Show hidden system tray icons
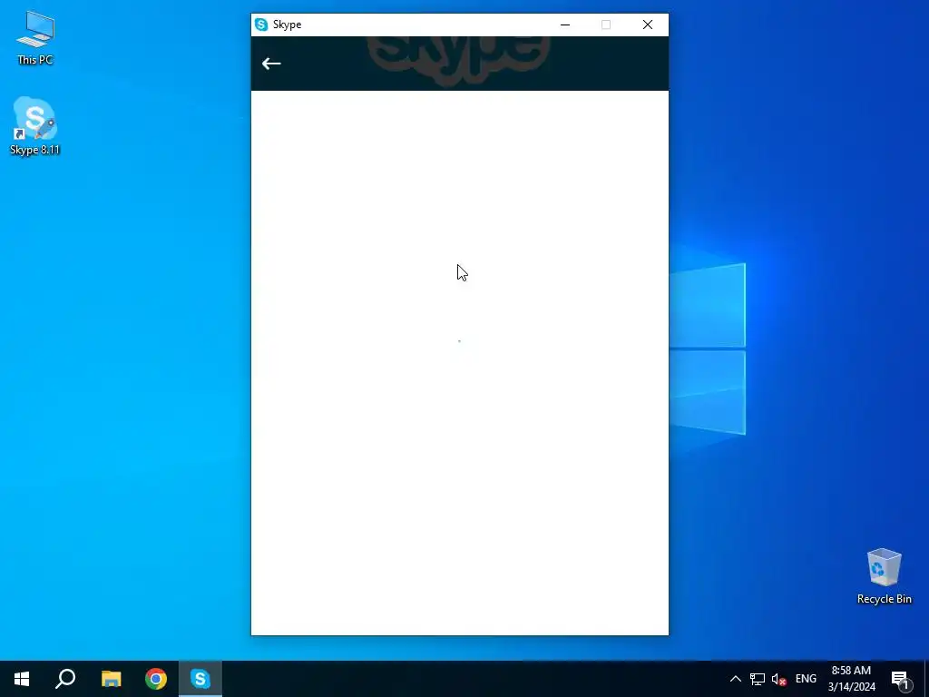 click(735, 679)
